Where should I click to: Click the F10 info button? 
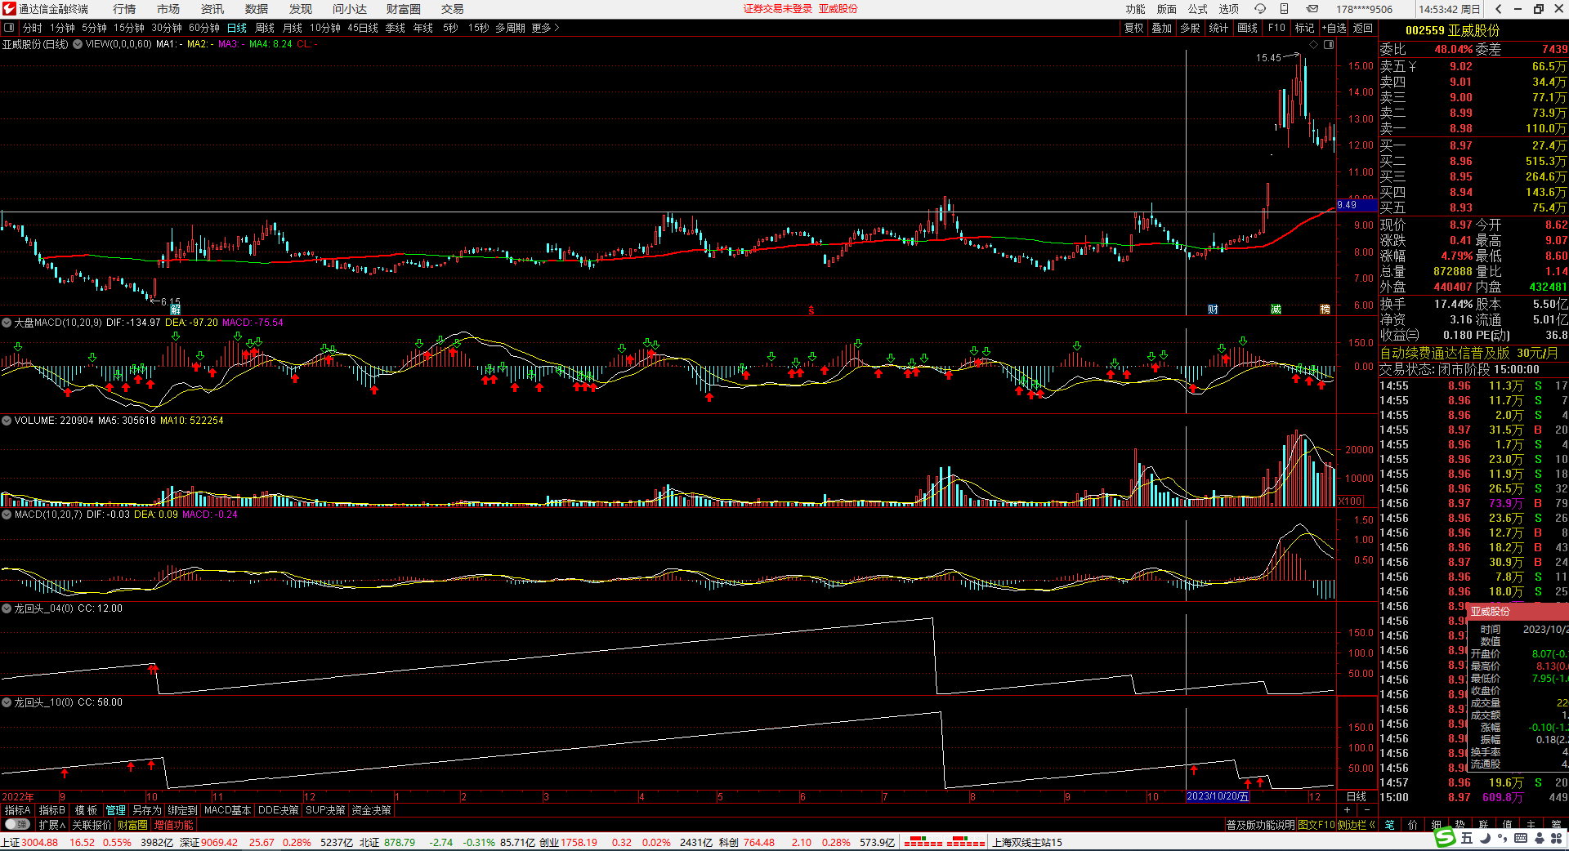coord(1276,28)
